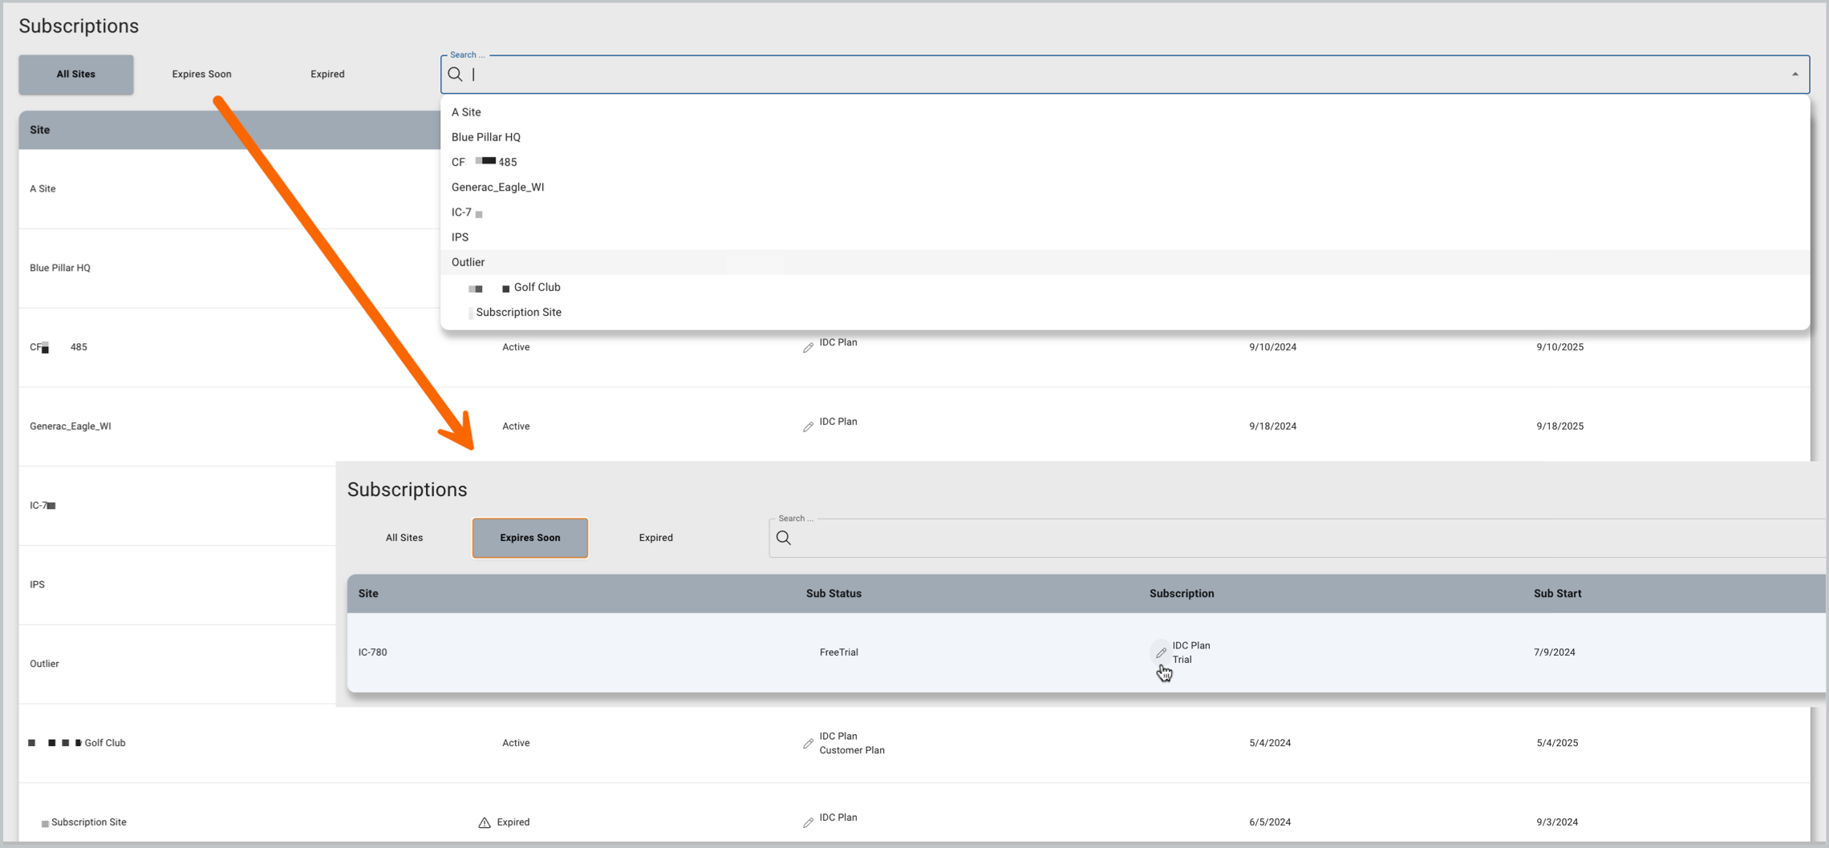This screenshot has height=848, width=1829.
Task: Click Subscription Site row cell
Action: [x=84, y=822]
